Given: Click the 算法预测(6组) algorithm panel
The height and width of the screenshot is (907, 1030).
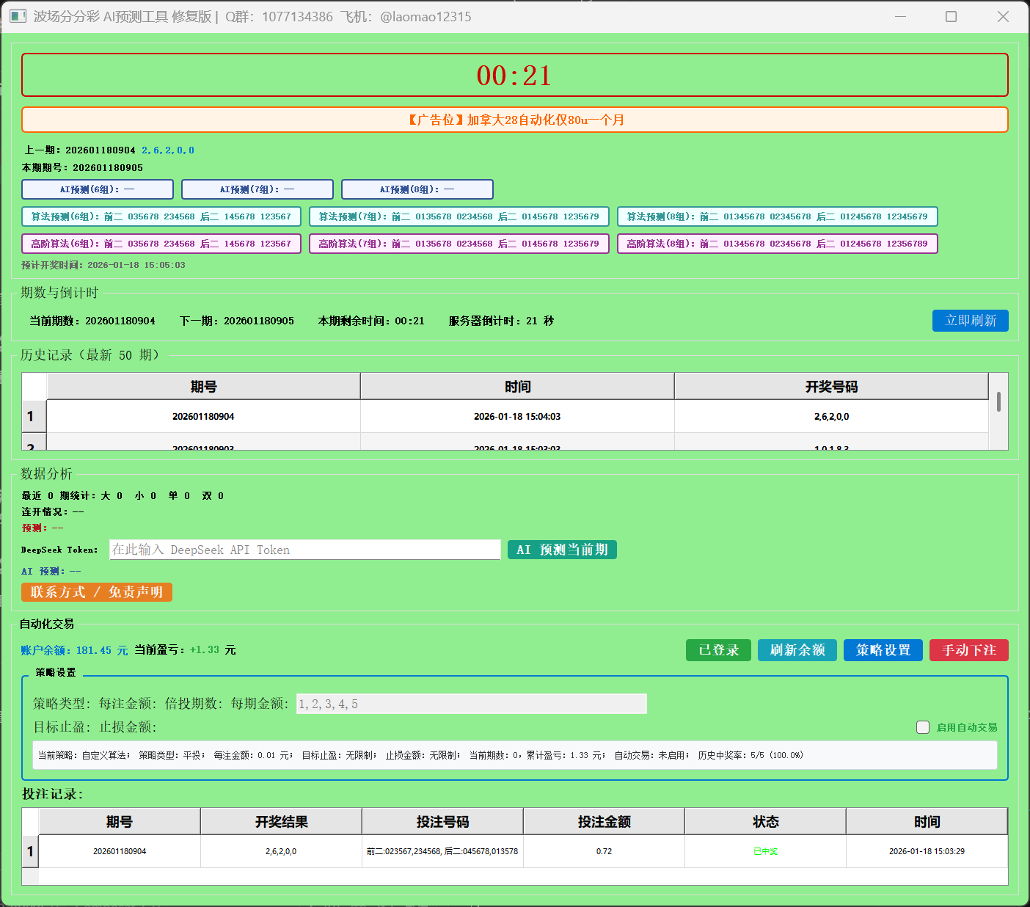Looking at the screenshot, I should [160, 216].
